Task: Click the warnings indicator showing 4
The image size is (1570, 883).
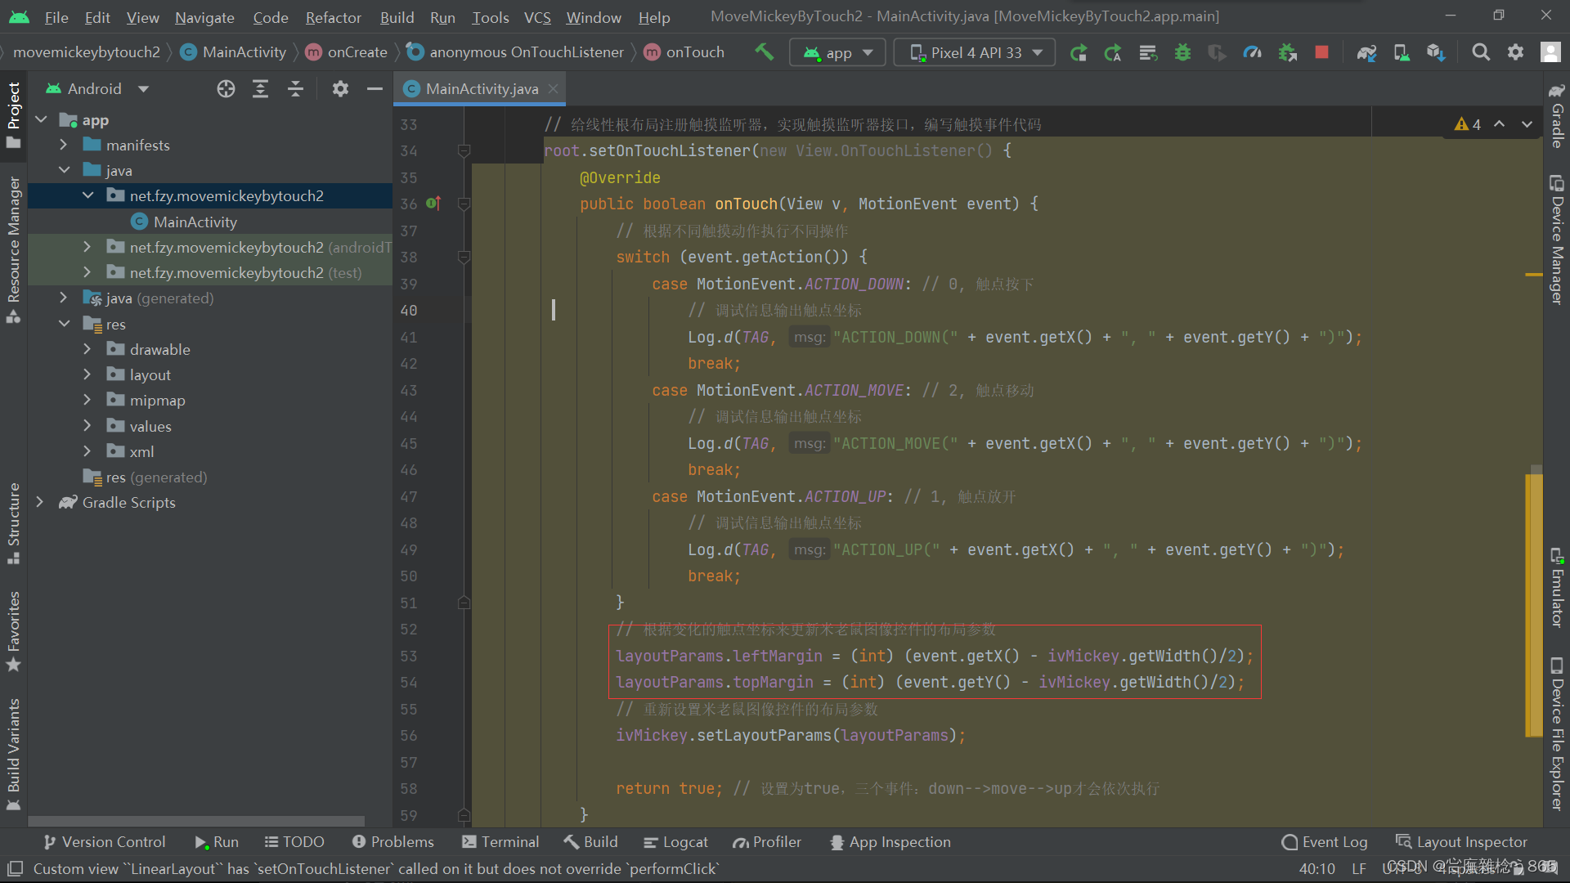Action: (1468, 124)
